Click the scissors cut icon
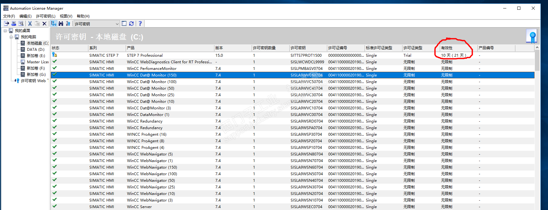 coord(30,24)
